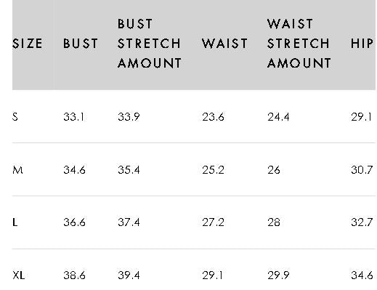Click the bust value 38.6
377x290 pixels.
(x=74, y=275)
